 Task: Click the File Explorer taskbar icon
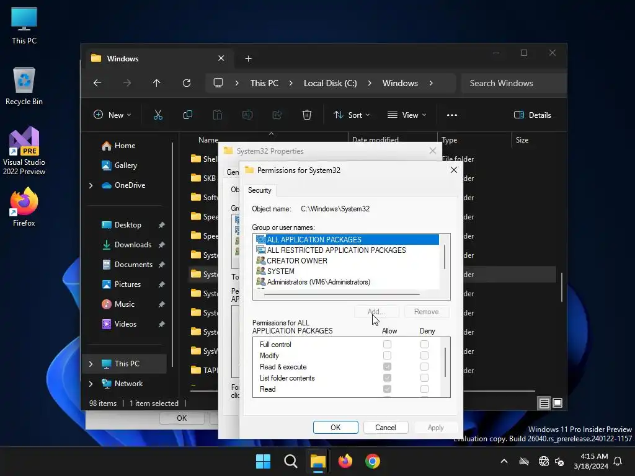point(318,461)
